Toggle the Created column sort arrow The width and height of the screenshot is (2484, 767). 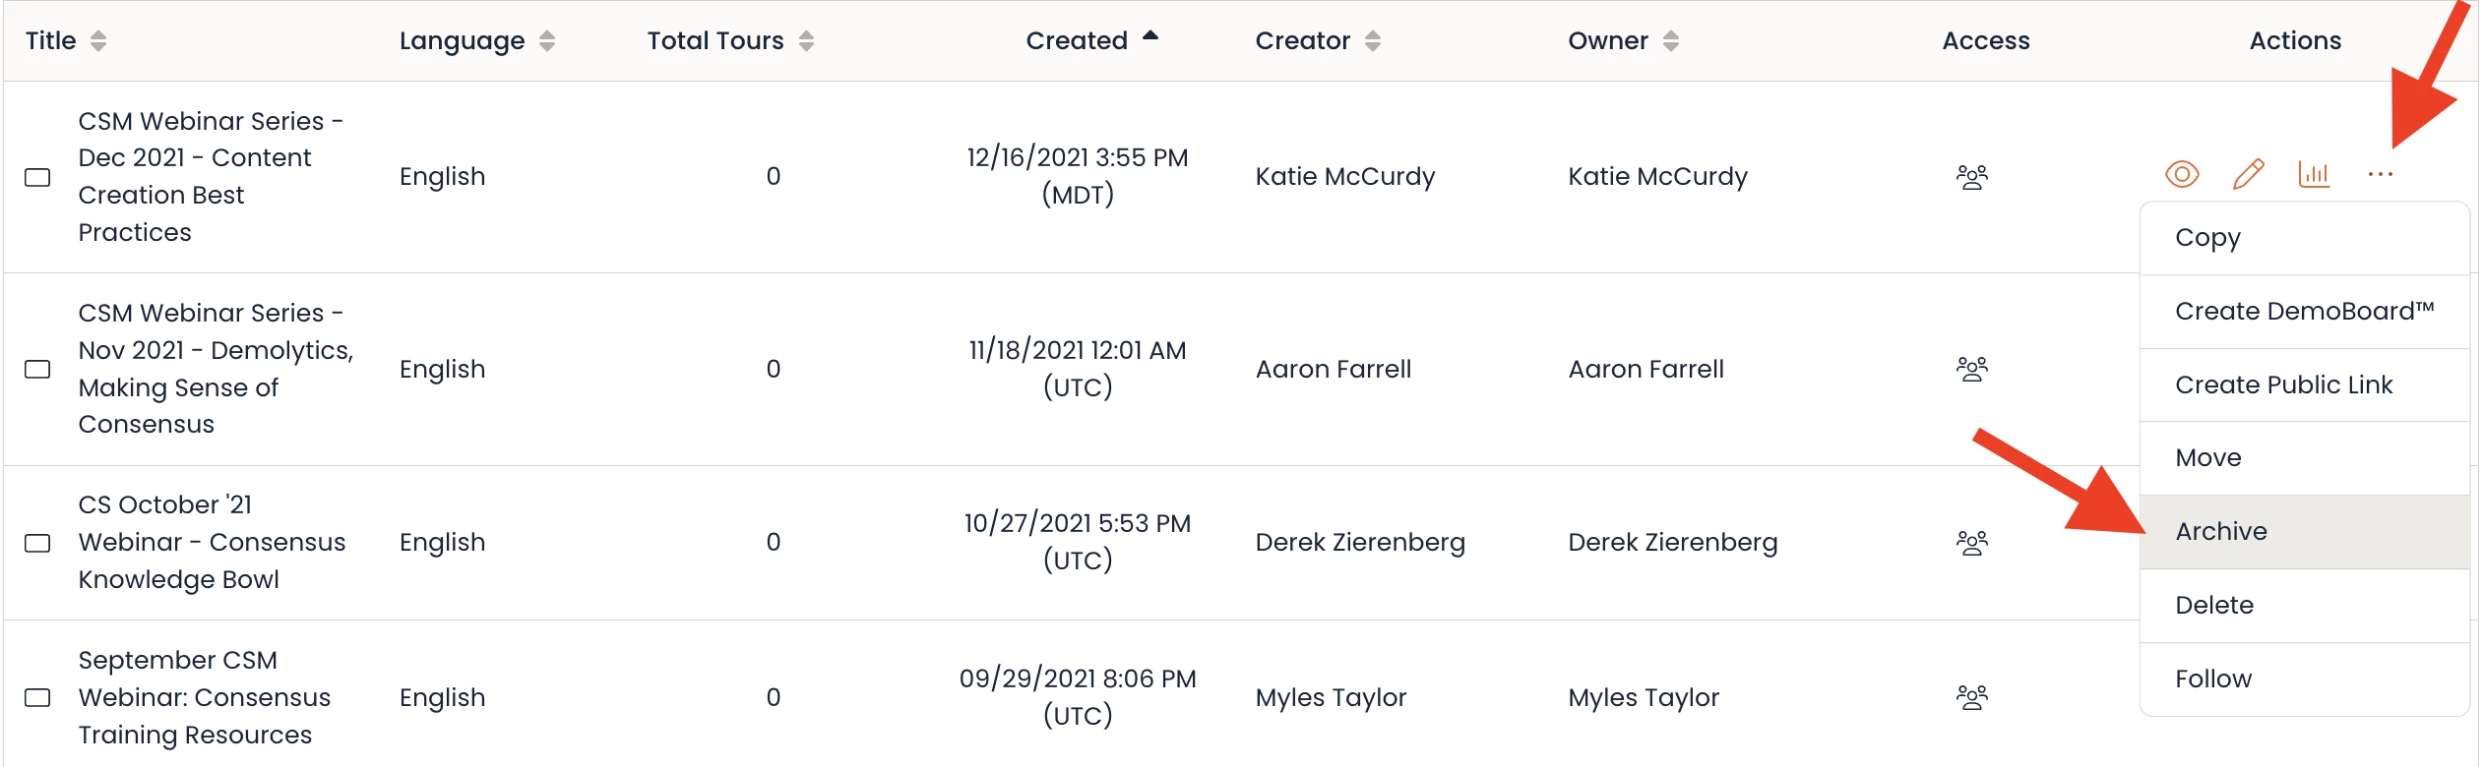[x=1149, y=37]
